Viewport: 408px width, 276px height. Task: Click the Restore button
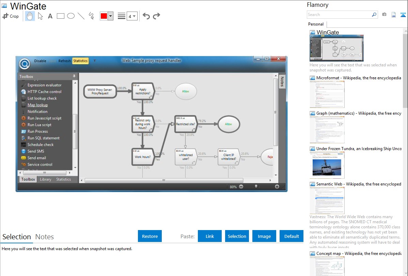pos(150,236)
